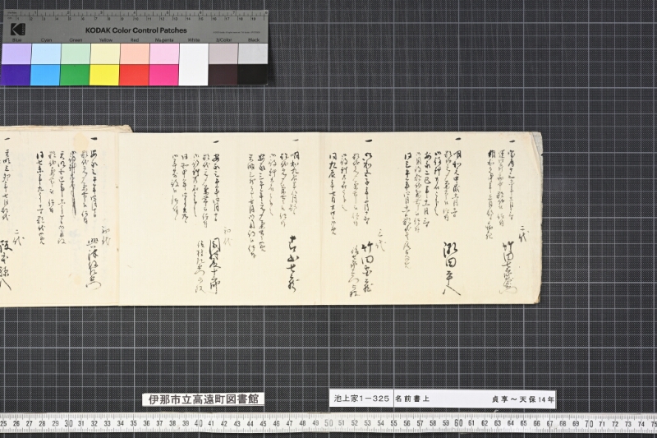The width and height of the screenshot is (657, 438).
Task: Click the number 70 on the bottom ruler
Action: 589,424
